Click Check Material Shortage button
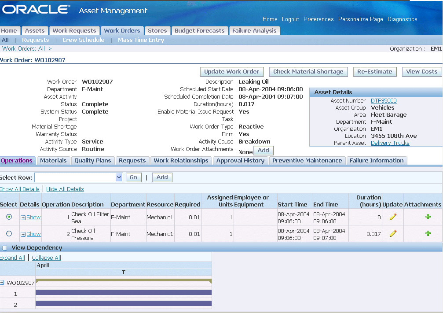The height and width of the screenshot is (313, 443). click(x=308, y=71)
